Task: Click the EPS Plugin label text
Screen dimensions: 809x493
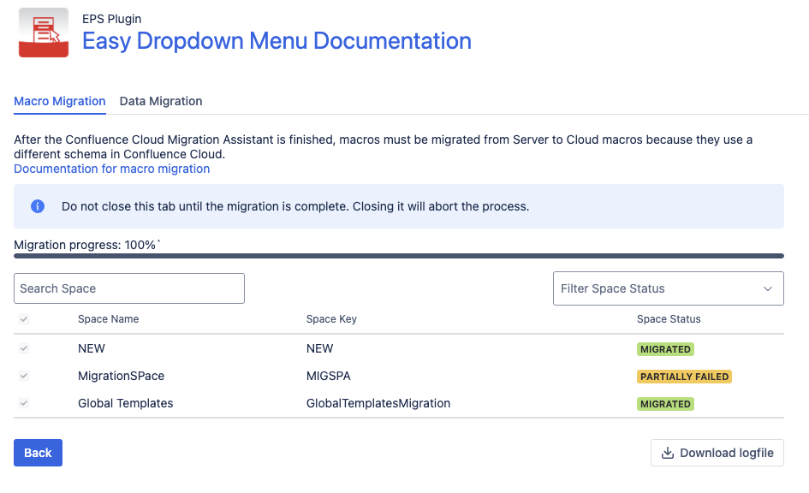Action: click(x=112, y=19)
